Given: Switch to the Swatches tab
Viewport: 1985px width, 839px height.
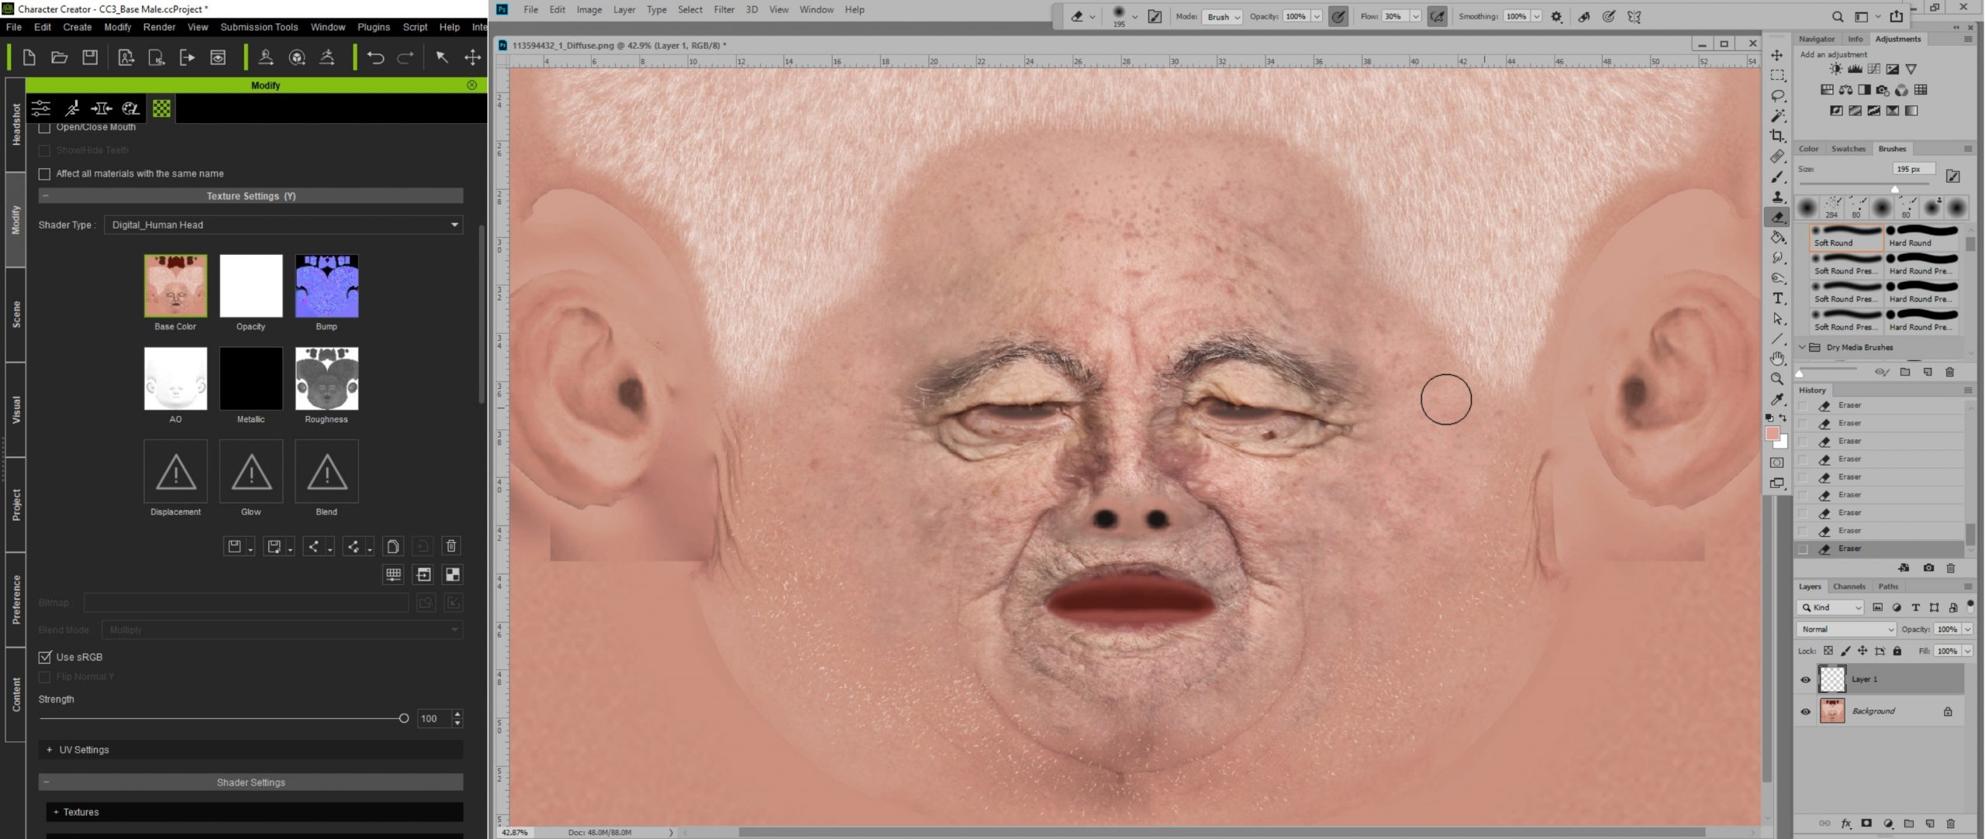Looking at the screenshot, I should pos(1848,149).
